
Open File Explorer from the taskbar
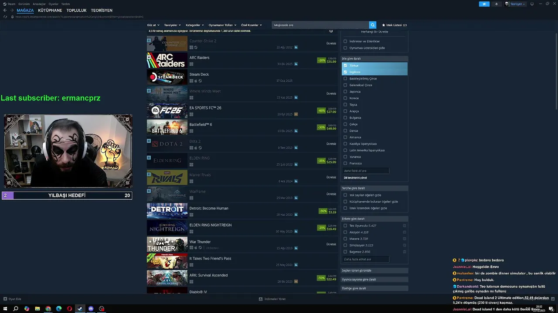37,309
